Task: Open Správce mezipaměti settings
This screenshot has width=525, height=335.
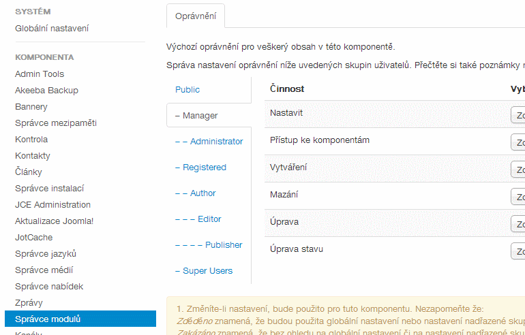Action: coord(56,123)
